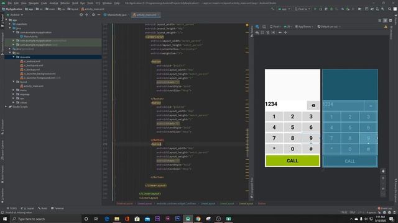The image size is (398, 223).
Task: Expand the values folder
Action: point(14,102)
